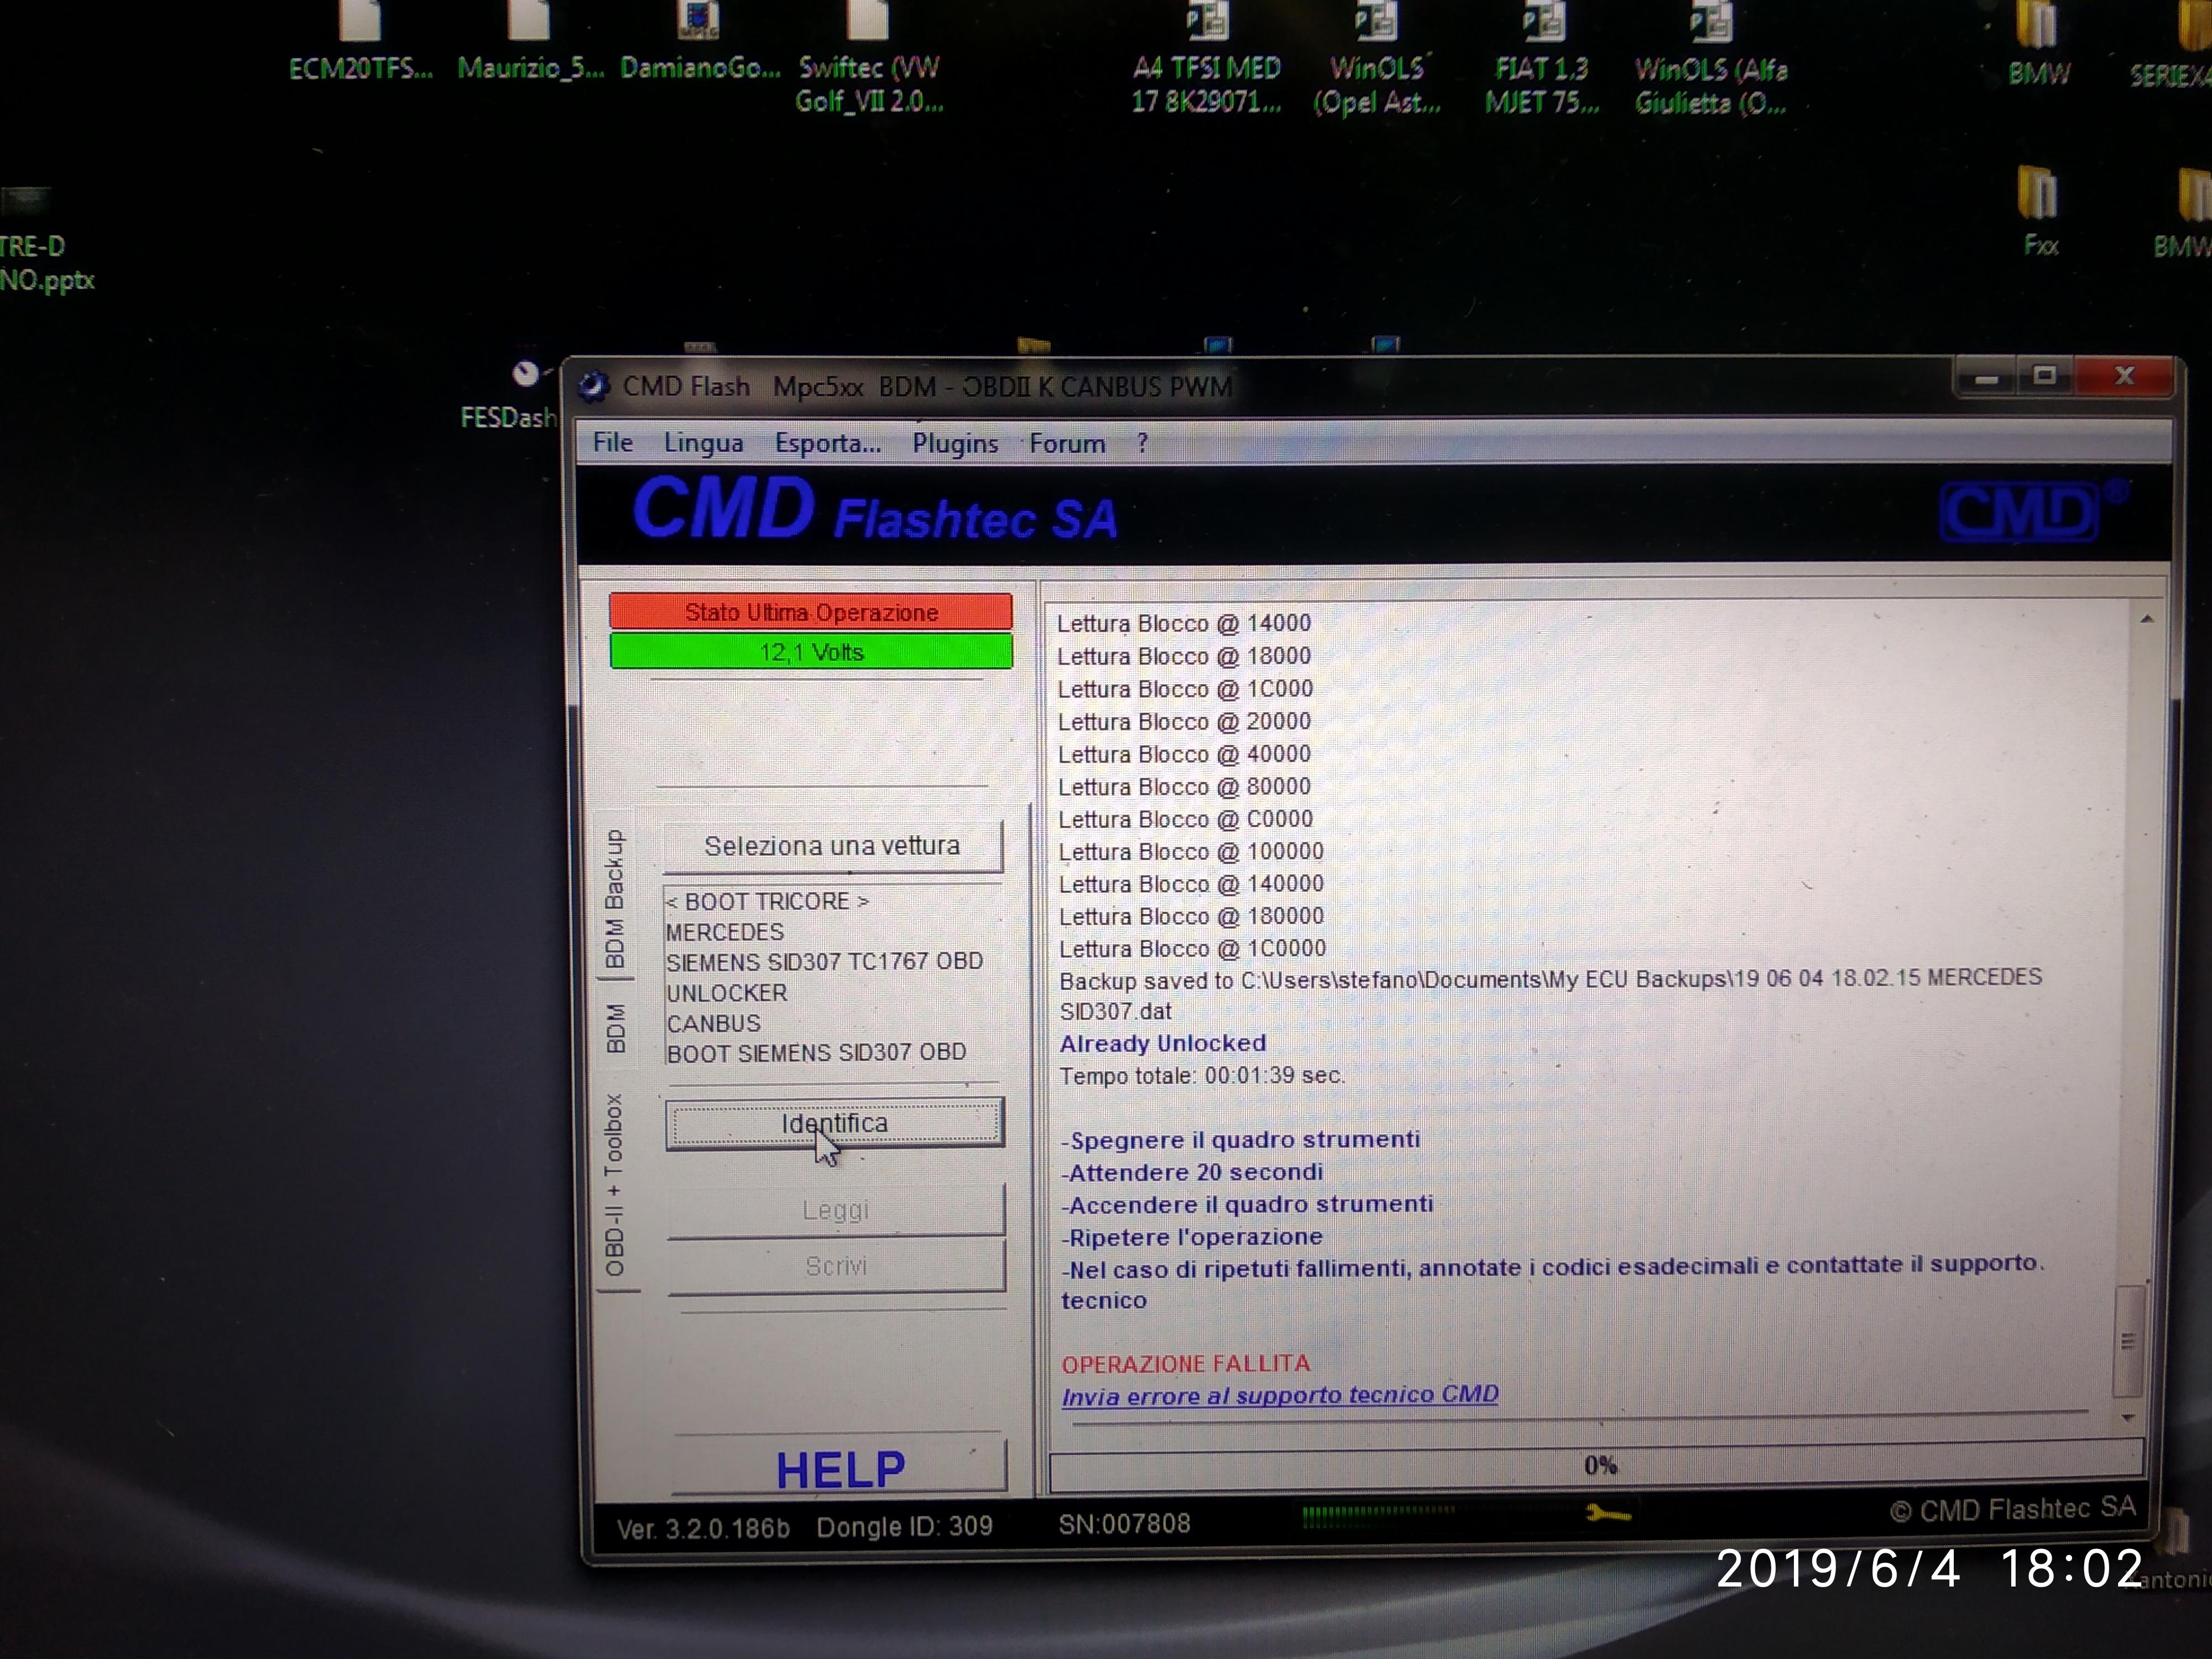Click the Stato Ultima Operazione red indicator
The height and width of the screenshot is (1659, 2212).
811,612
